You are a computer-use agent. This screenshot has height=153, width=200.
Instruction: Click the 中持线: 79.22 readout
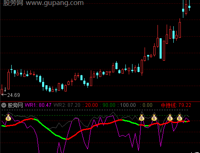(176, 105)
